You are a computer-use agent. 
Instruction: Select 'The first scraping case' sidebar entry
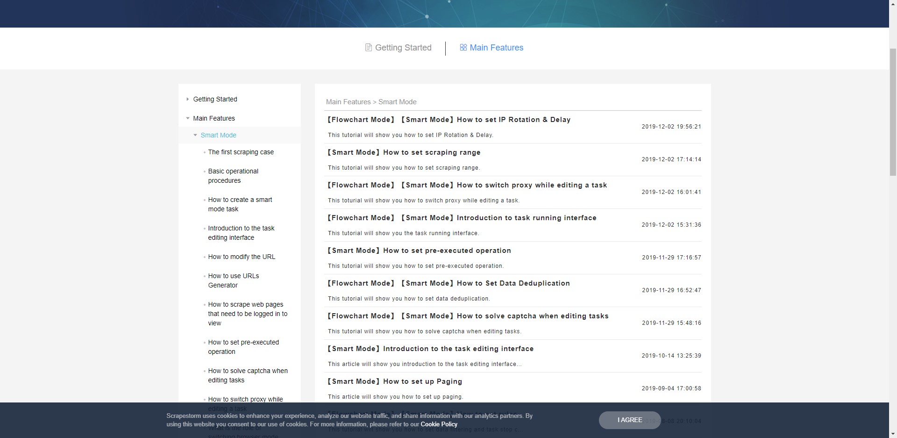[241, 152]
